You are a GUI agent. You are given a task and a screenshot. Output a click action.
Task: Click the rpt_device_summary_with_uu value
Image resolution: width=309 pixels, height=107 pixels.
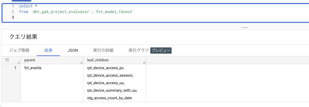tap(112, 90)
